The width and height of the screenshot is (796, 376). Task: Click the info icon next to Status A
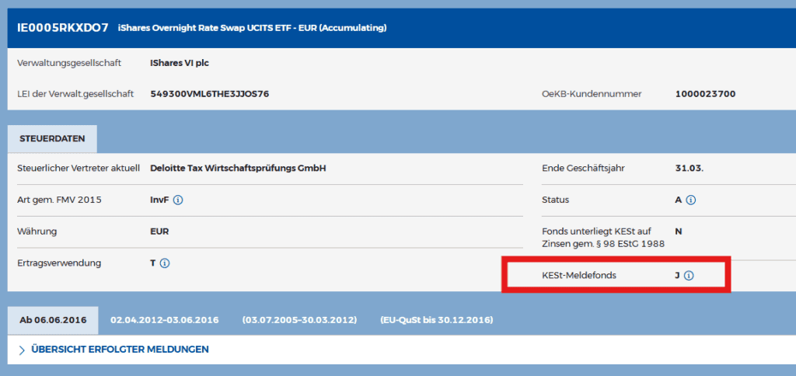691,200
